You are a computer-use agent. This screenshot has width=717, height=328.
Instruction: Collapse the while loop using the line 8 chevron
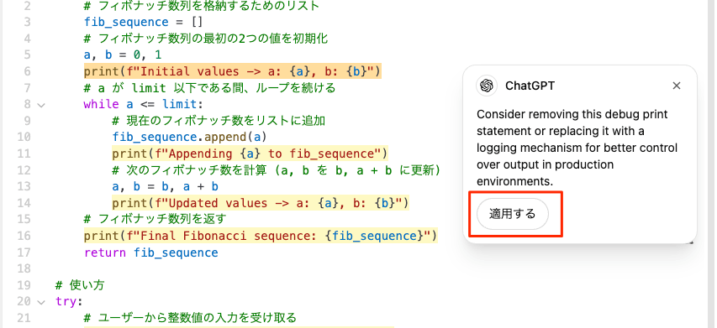41,105
